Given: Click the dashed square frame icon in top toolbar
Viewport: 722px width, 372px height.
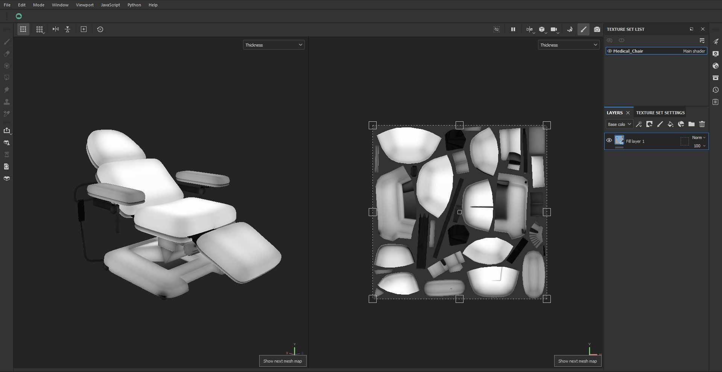Looking at the screenshot, I should point(23,29).
